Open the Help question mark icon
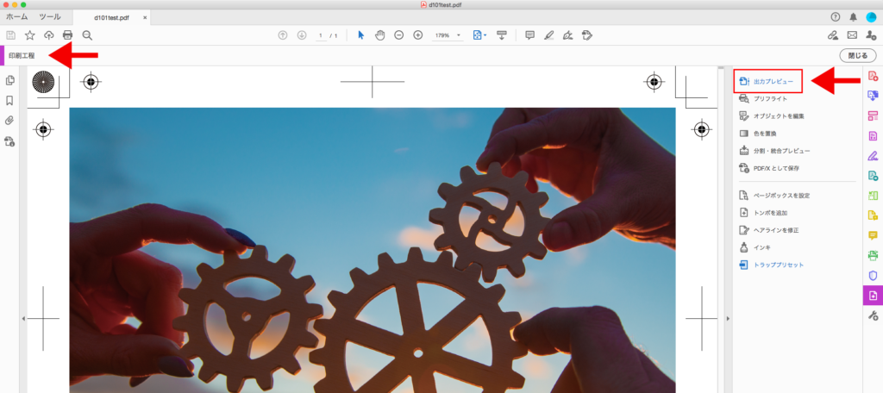 tap(835, 17)
